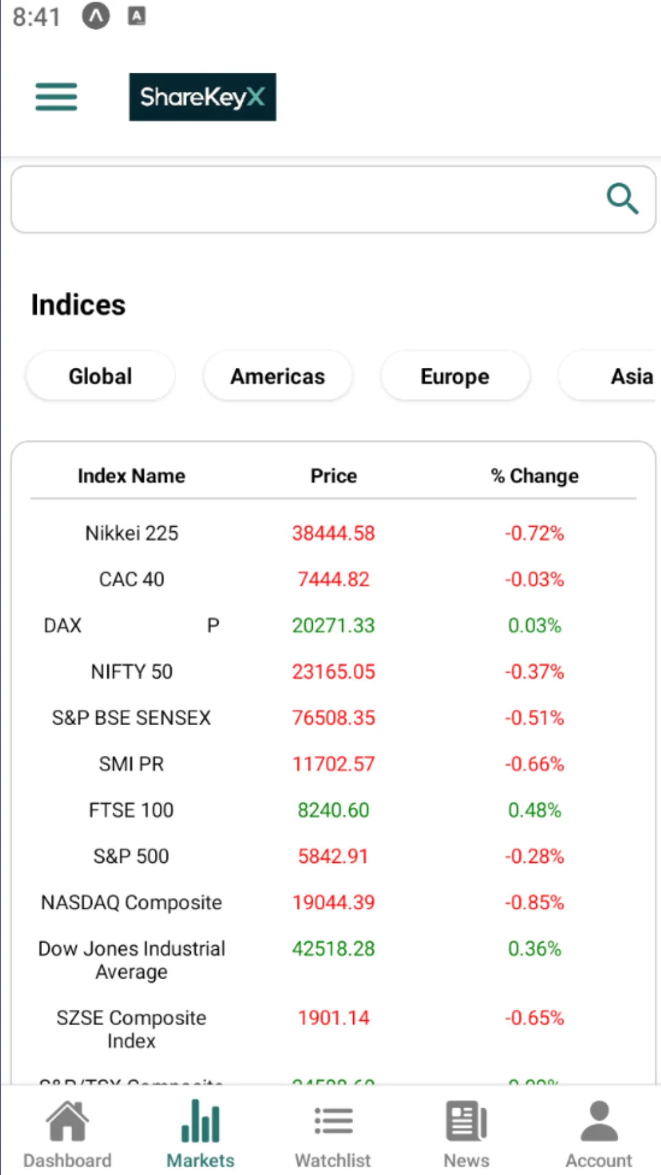Open the FTSE 100 index
The width and height of the screenshot is (661, 1175).
[132, 810]
